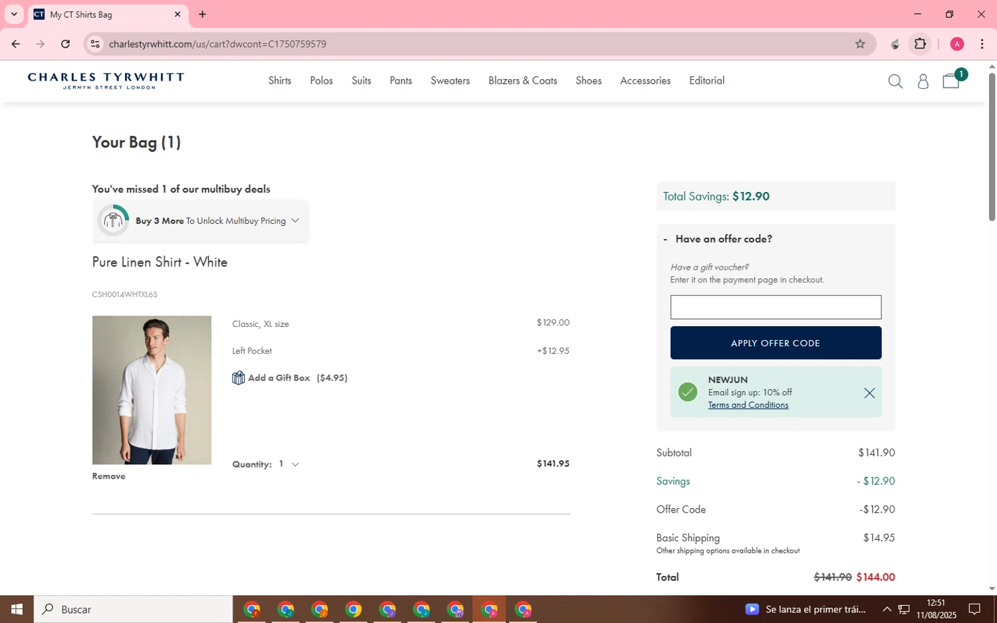Click the $144.00 total price
This screenshot has height=623, width=997.
pyautogui.click(x=875, y=577)
